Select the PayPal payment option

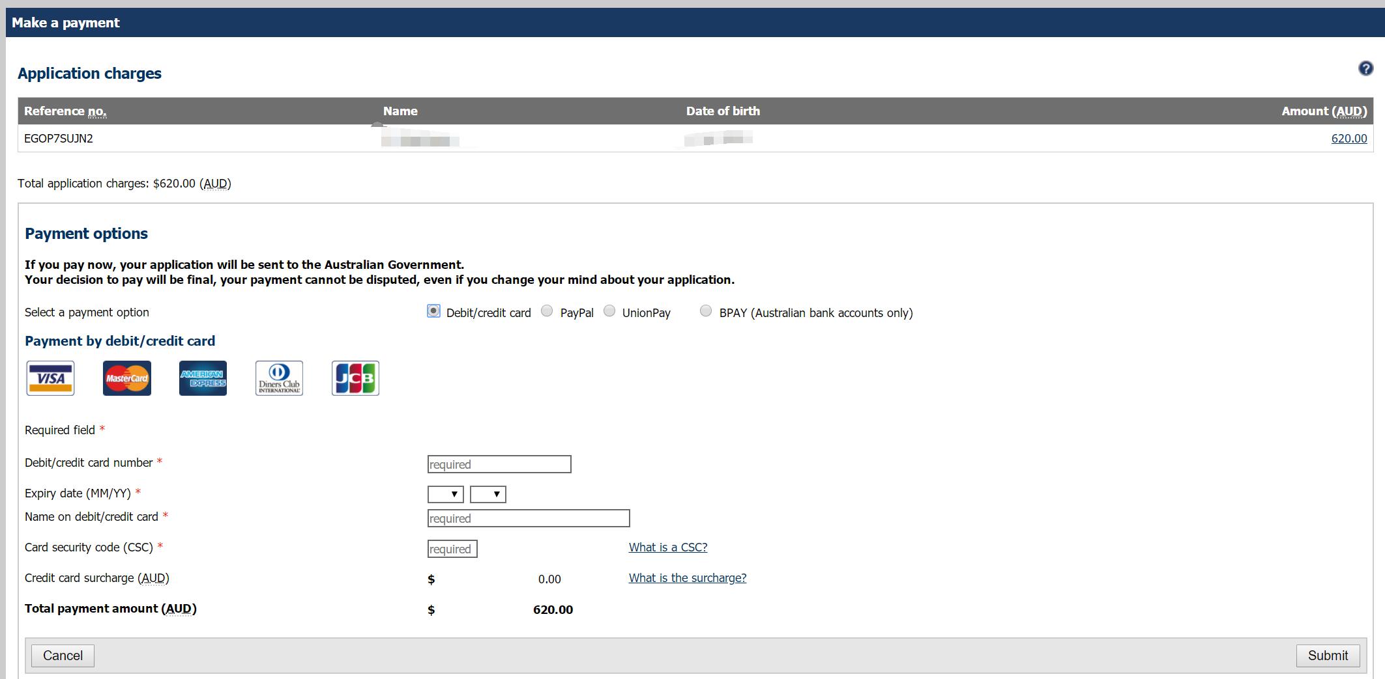click(x=547, y=311)
